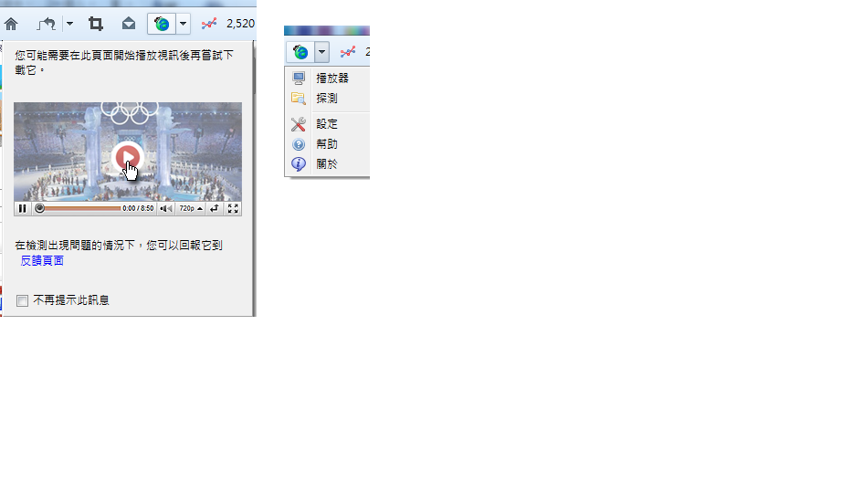This screenshot has height=493, width=842.
Task: Choose 幫助 in the menu
Action: tap(328, 144)
